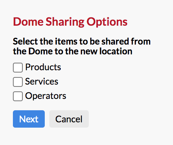Proceed with the blue Next button

(29, 119)
